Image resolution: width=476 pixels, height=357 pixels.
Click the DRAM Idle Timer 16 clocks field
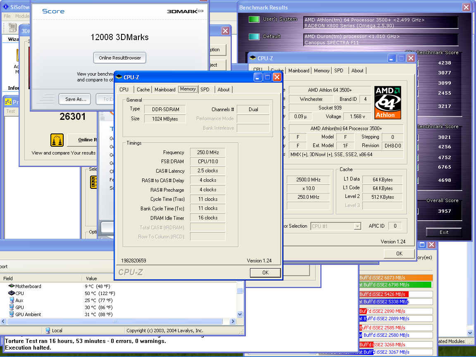(208, 218)
